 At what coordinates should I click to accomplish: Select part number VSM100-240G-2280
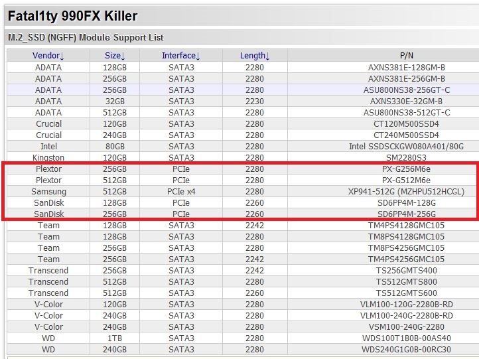click(406, 327)
